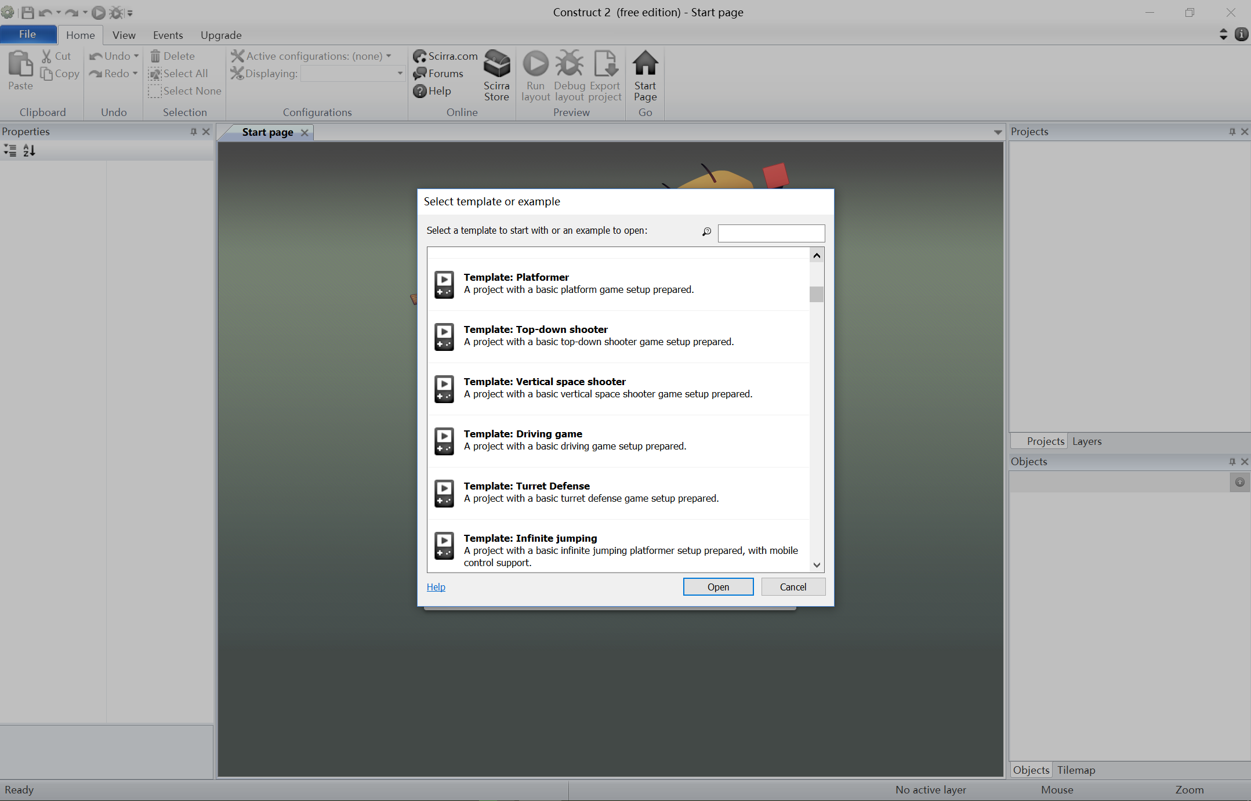Select the Start page document tab
This screenshot has width=1251, height=801.
[267, 132]
